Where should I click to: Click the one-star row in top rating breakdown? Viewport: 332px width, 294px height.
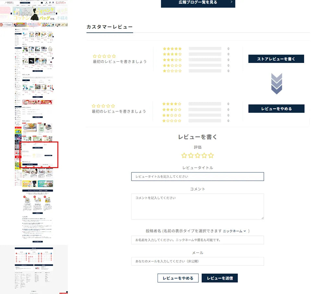(x=172, y=71)
